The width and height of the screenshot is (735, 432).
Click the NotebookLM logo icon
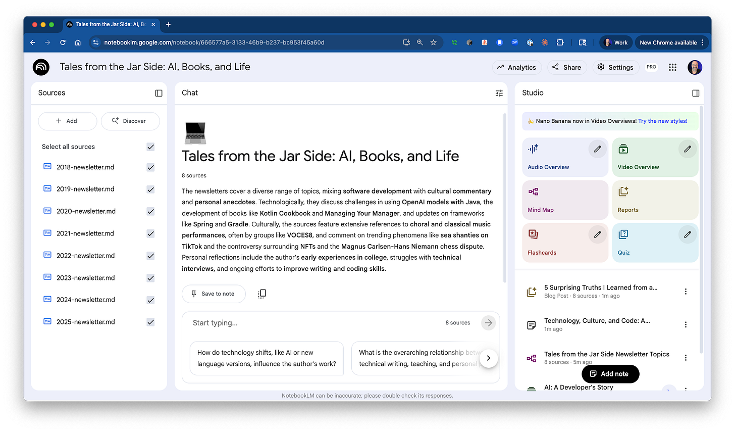[x=41, y=67]
